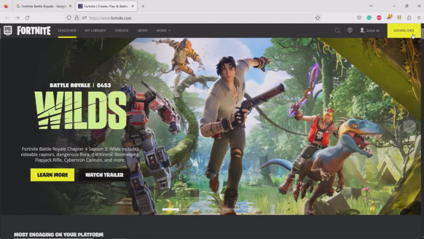Click the tracking protection shield icon
Image resolution: width=424 pixels, height=239 pixels.
[x=69, y=18]
